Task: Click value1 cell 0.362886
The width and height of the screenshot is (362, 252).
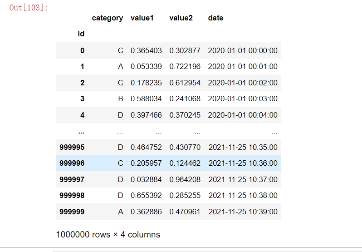Action: click(x=146, y=212)
